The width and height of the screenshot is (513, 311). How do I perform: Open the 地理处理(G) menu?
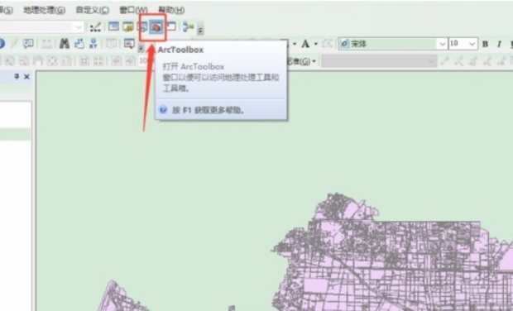[x=44, y=10]
